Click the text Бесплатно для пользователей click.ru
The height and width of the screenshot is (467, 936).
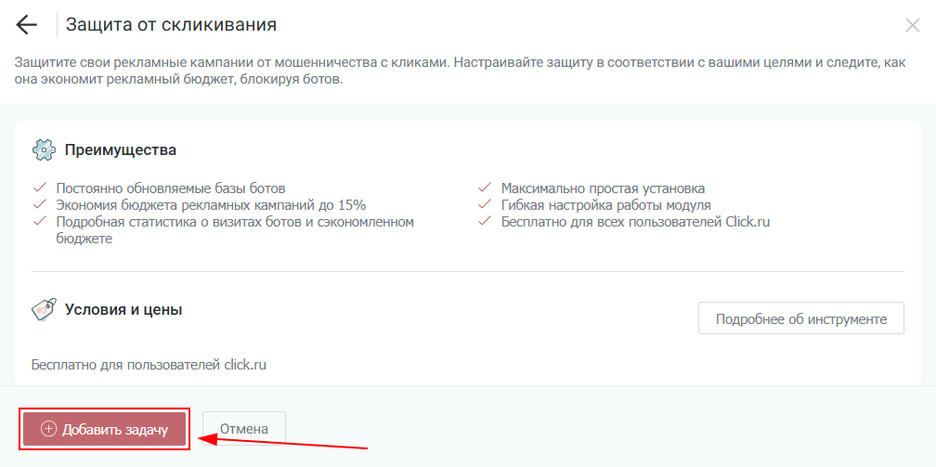click(x=149, y=365)
